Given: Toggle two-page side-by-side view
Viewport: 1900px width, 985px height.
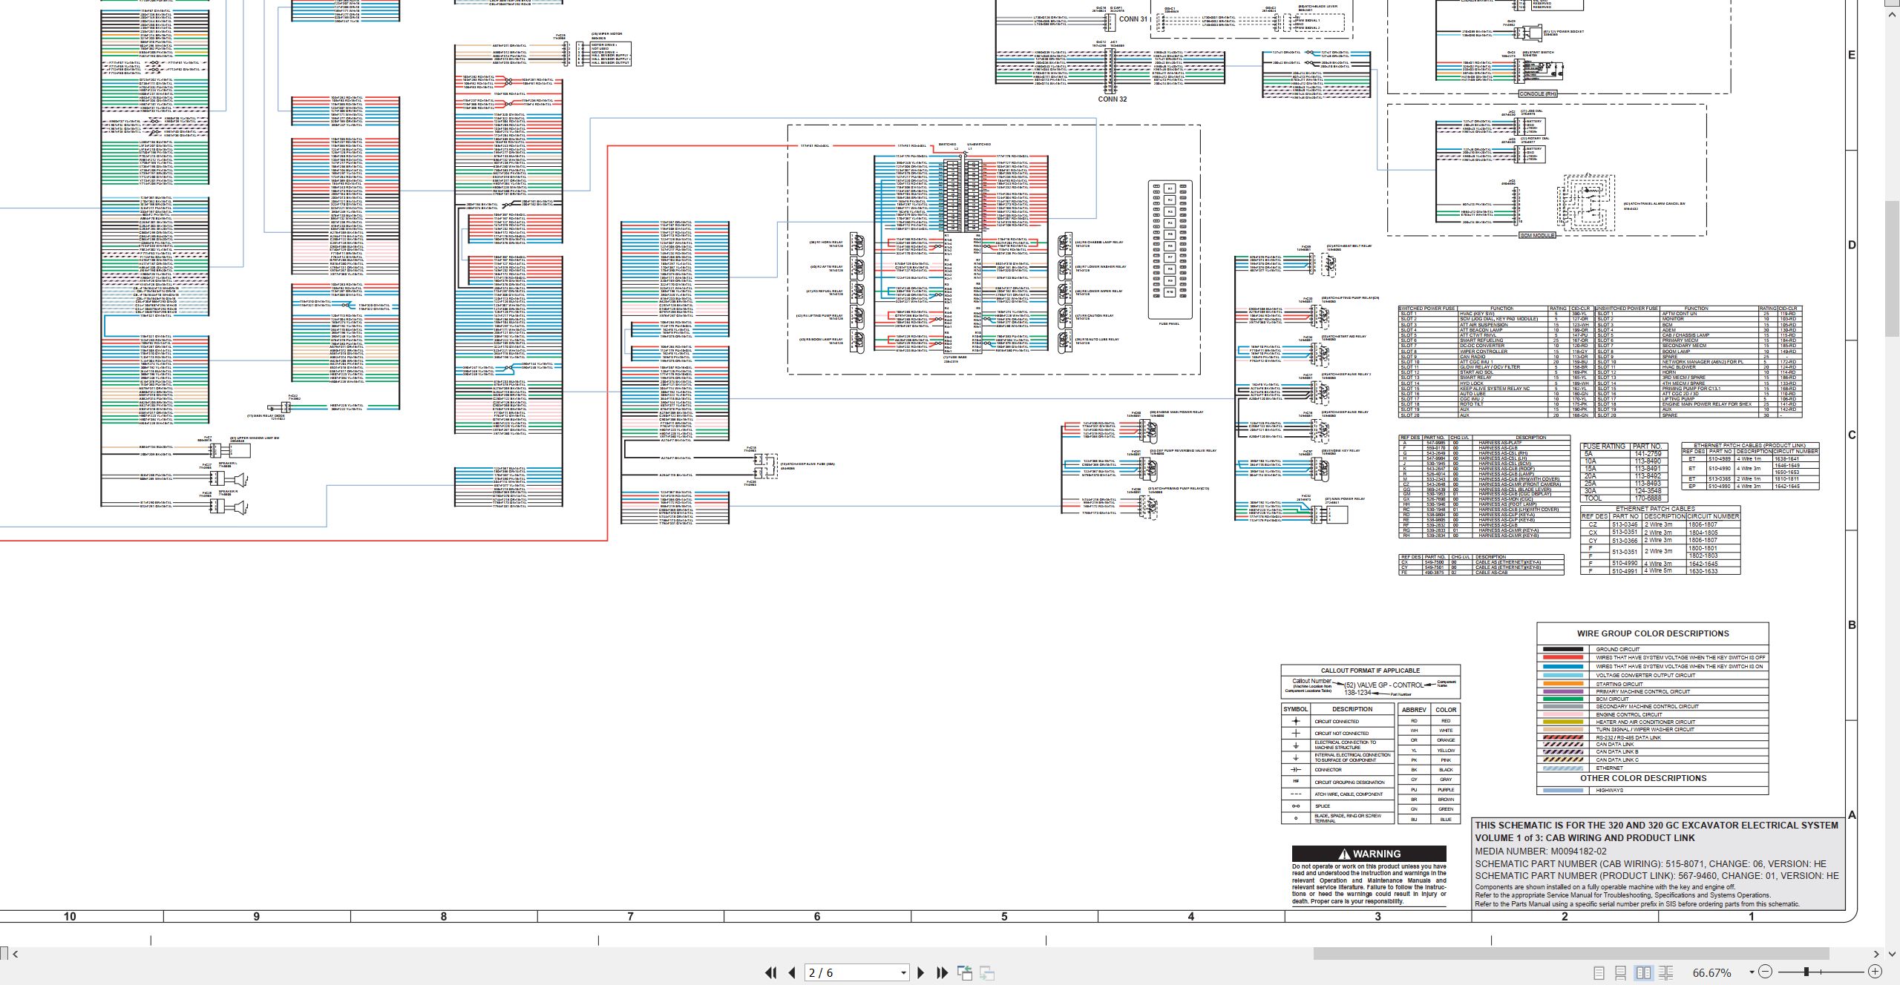Looking at the screenshot, I should (1643, 972).
